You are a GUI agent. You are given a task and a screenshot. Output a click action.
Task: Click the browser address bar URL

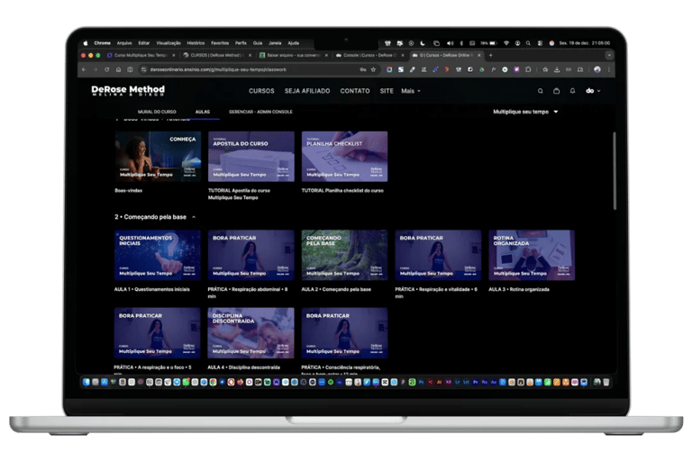tap(218, 69)
